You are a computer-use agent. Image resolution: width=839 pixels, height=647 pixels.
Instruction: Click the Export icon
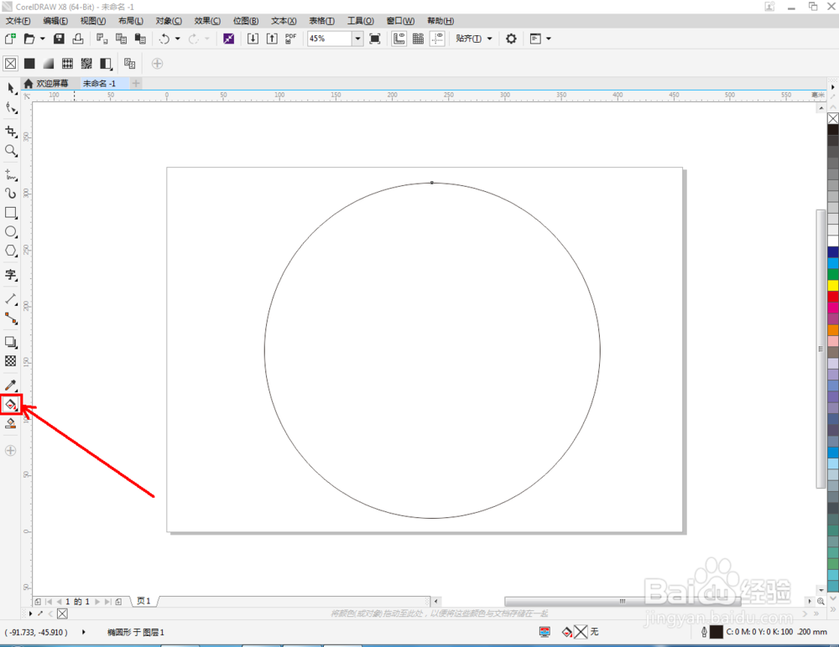[x=272, y=39]
